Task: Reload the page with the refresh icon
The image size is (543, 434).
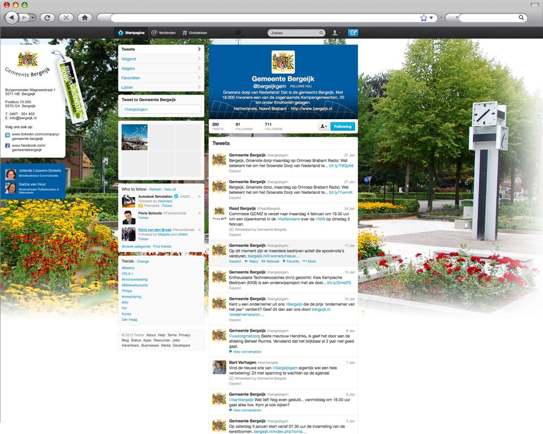Action: pyautogui.click(x=48, y=18)
